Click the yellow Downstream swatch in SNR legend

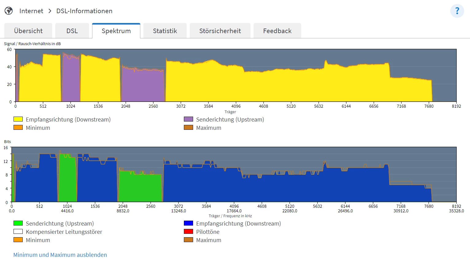click(x=18, y=119)
